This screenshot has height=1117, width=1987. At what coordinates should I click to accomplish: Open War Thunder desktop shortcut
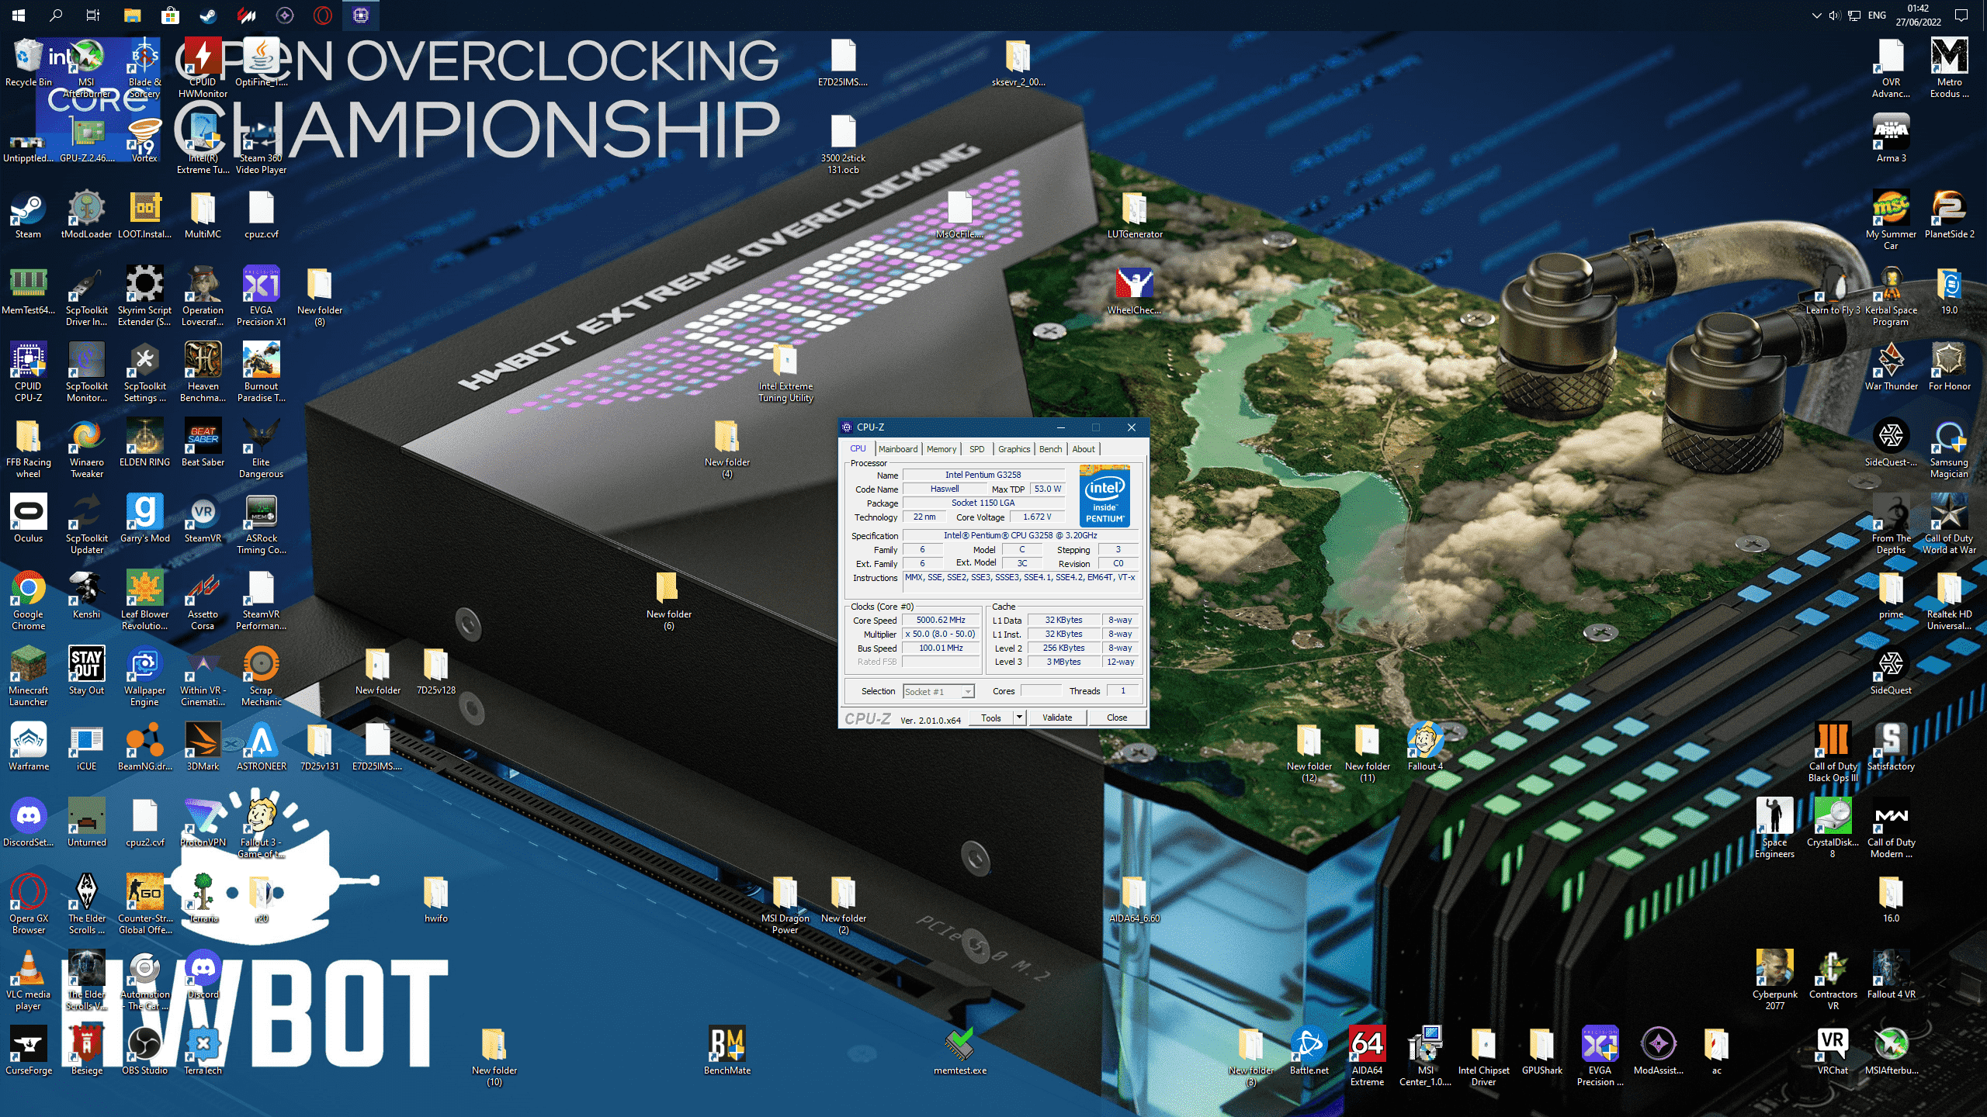[x=1891, y=367]
